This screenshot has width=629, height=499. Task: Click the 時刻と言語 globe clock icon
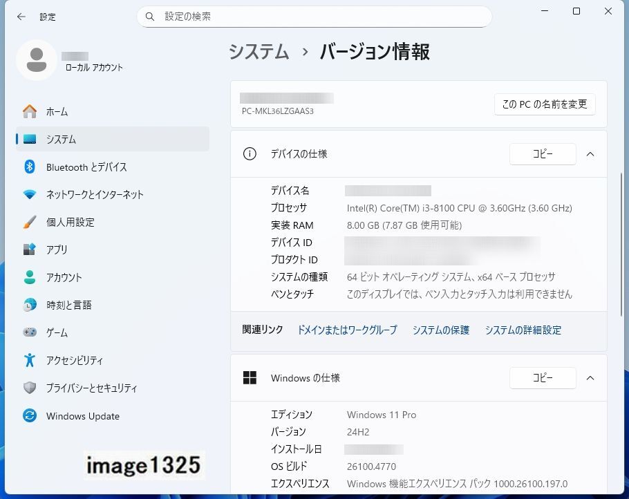[30, 305]
